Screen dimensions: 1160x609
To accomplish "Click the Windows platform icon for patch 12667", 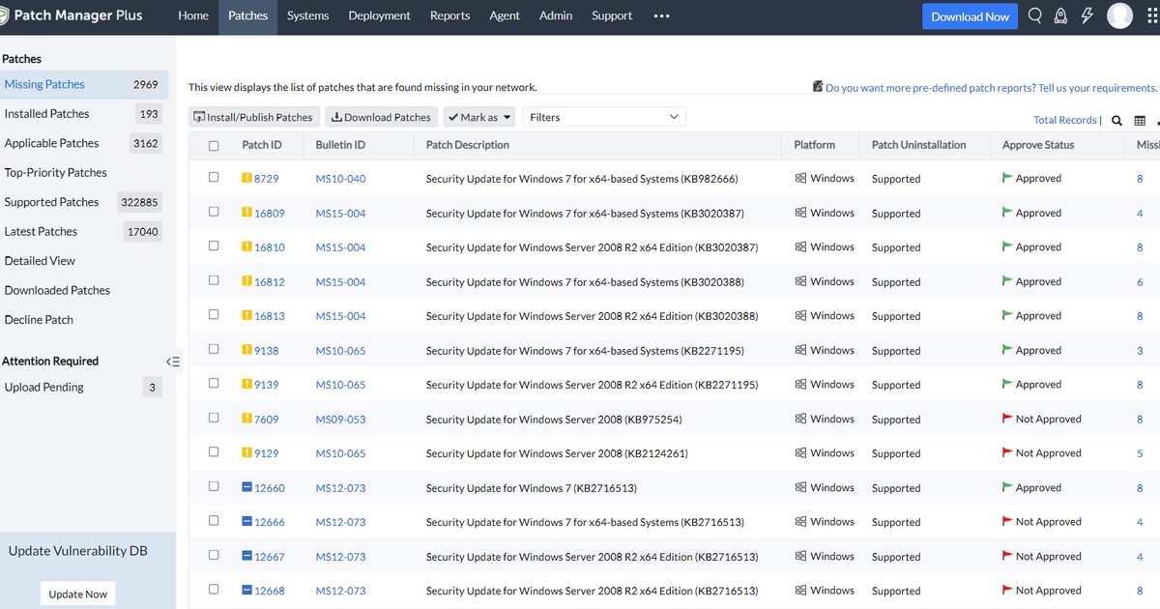I will point(800,556).
